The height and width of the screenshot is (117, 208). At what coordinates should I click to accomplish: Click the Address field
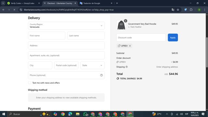66,45
